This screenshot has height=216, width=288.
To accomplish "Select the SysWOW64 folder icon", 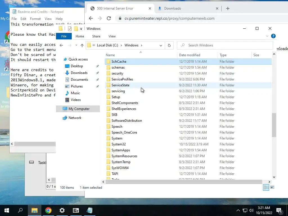I will click(x=108, y=168).
